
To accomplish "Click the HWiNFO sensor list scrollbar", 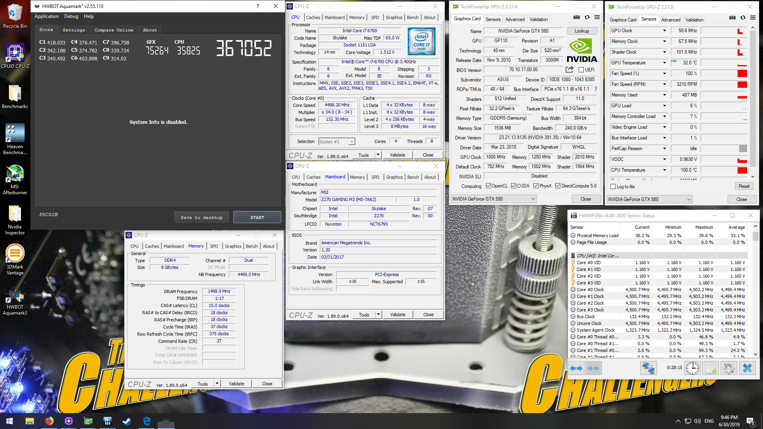I will [755, 290].
